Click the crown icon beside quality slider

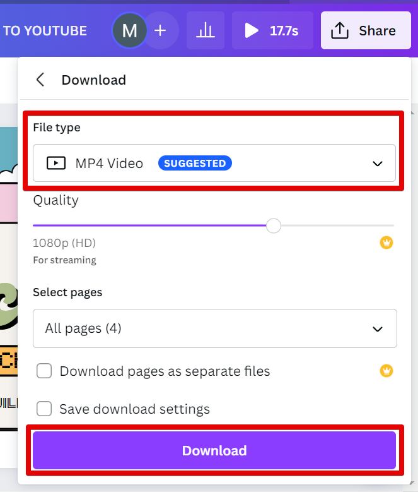pos(386,243)
